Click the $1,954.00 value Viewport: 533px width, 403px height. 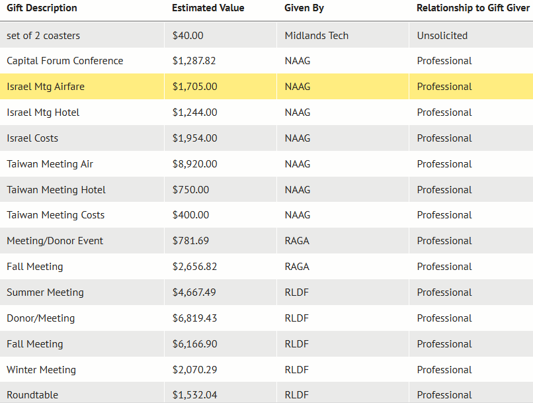coord(195,138)
